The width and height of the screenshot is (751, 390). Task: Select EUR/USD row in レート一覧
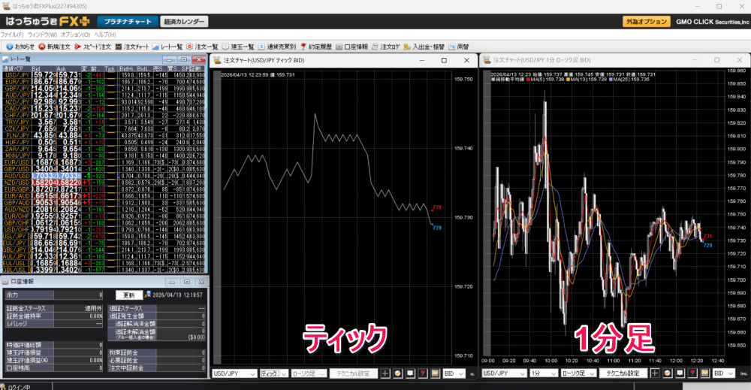click(104, 162)
